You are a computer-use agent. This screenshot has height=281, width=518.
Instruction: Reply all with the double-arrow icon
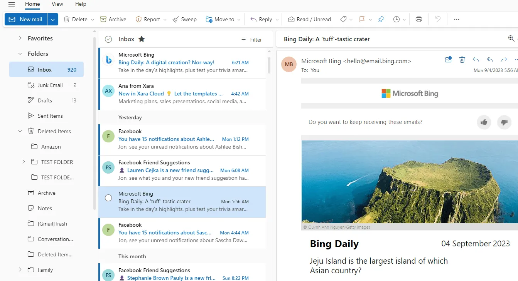click(489, 59)
